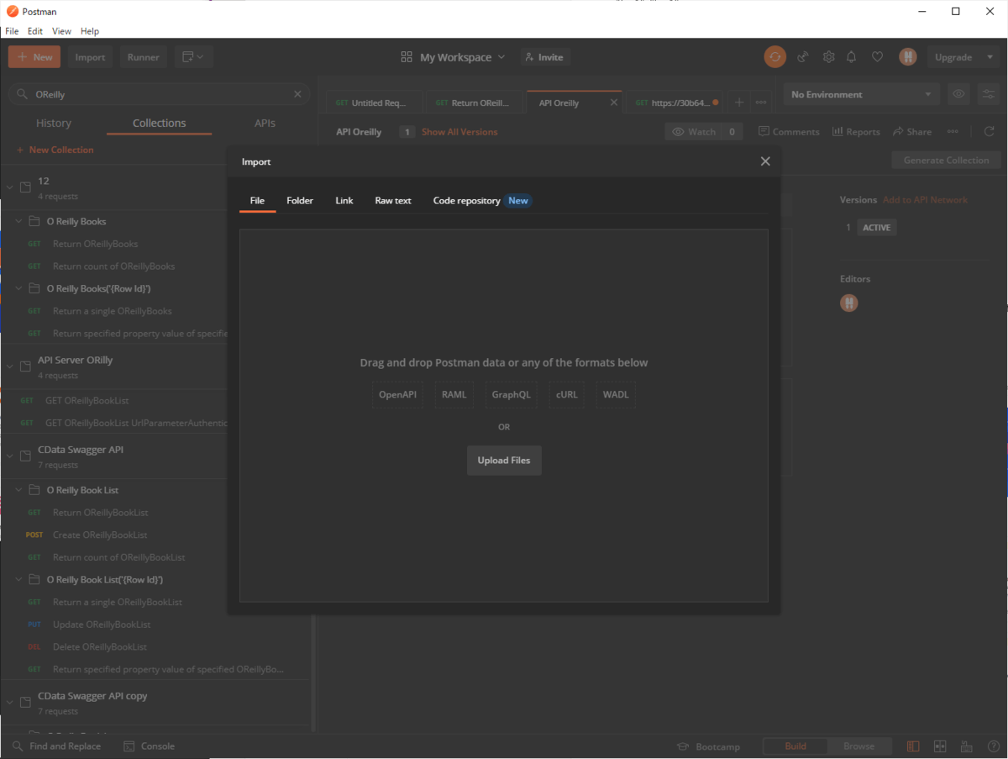Collapse the O Reilly Book List folder
Viewport: 1008px width, 759px height.
(x=19, y=490)
